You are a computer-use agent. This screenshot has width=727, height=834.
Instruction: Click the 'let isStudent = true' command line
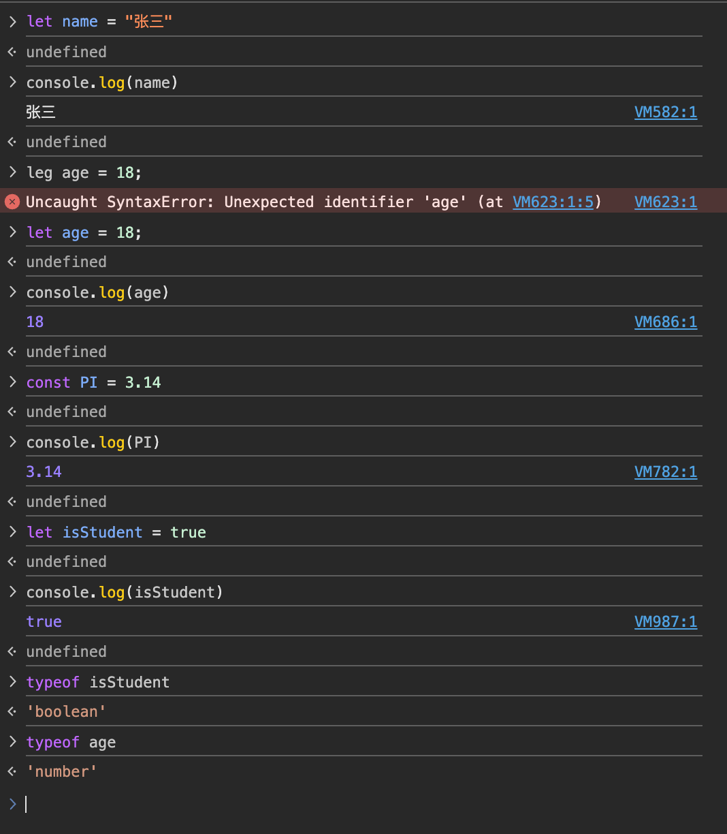[x=116, y=532]
